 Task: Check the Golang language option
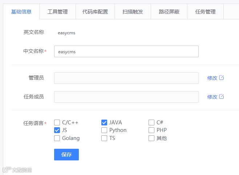pyautogui.click(x=57, y=138)
